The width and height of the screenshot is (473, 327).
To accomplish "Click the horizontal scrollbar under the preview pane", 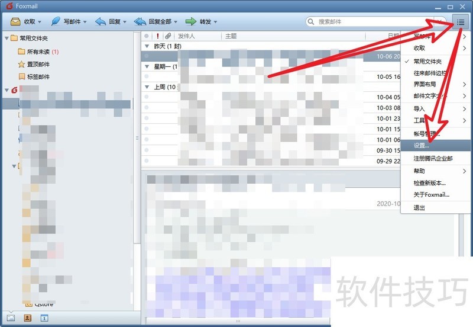I will (x=238, y=321).
